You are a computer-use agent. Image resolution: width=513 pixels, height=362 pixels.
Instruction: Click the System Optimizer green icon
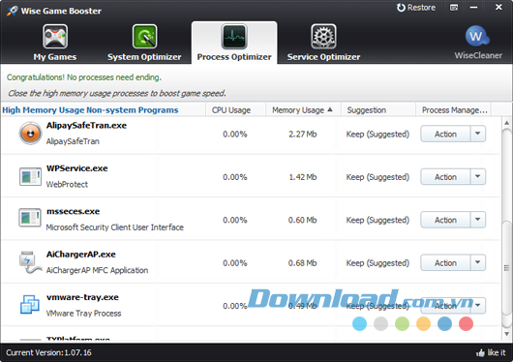pos(144,37)
